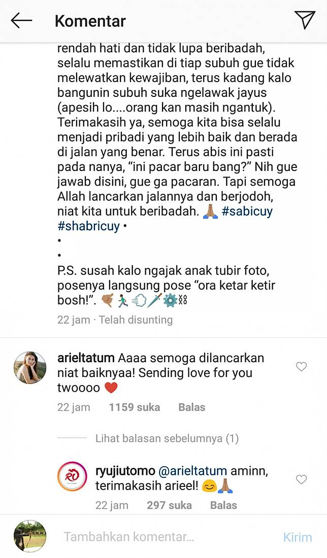Send comment with Kirim button
This screenshot has width=327, height=558.
coord(298,537)
